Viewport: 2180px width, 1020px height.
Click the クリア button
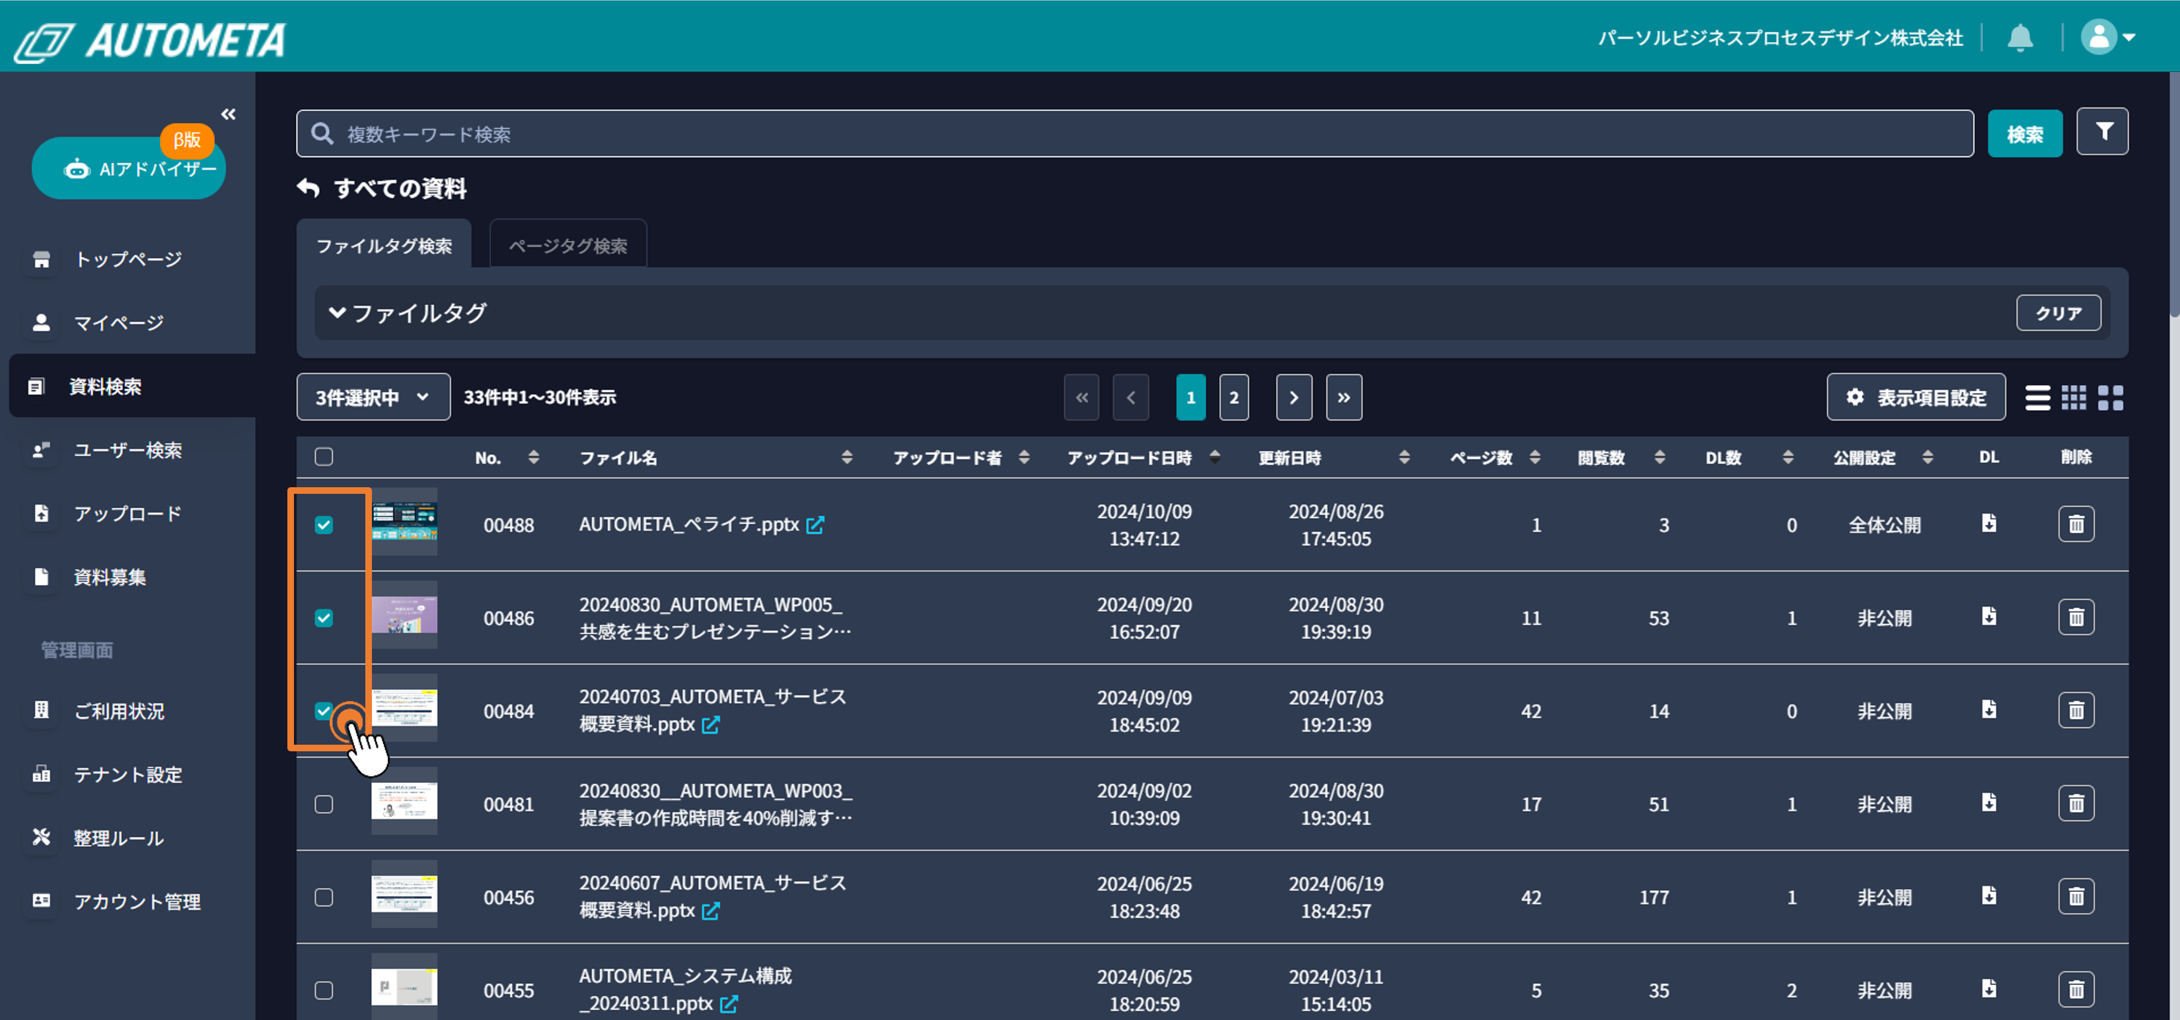[x=2058, y=313]
